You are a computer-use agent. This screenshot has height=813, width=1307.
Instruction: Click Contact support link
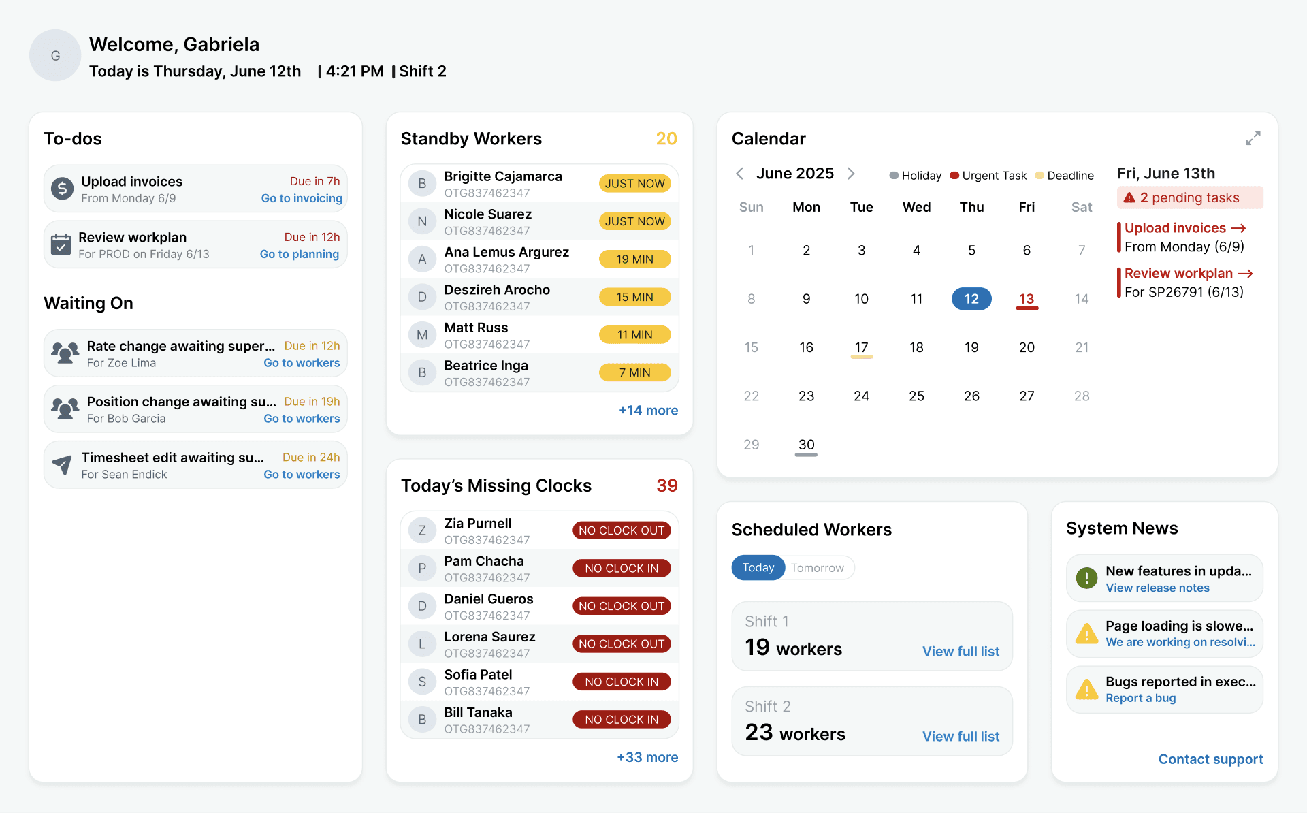pyautogui.click(x=1210, y=759)
